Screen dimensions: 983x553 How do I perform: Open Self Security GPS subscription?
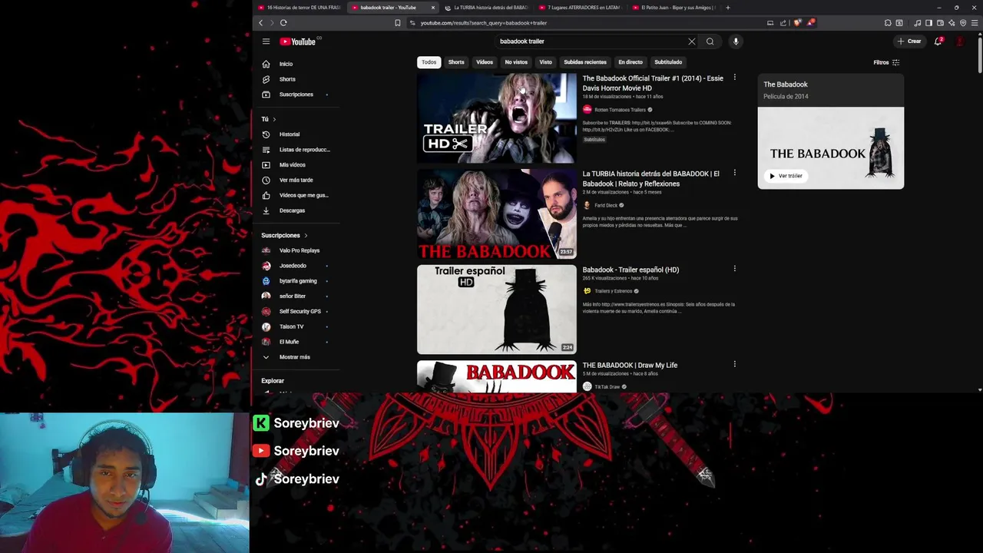coord(296,311)
